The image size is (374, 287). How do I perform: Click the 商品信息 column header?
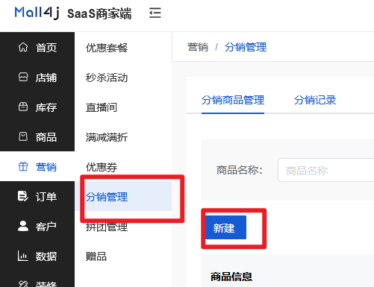(231, 277)
